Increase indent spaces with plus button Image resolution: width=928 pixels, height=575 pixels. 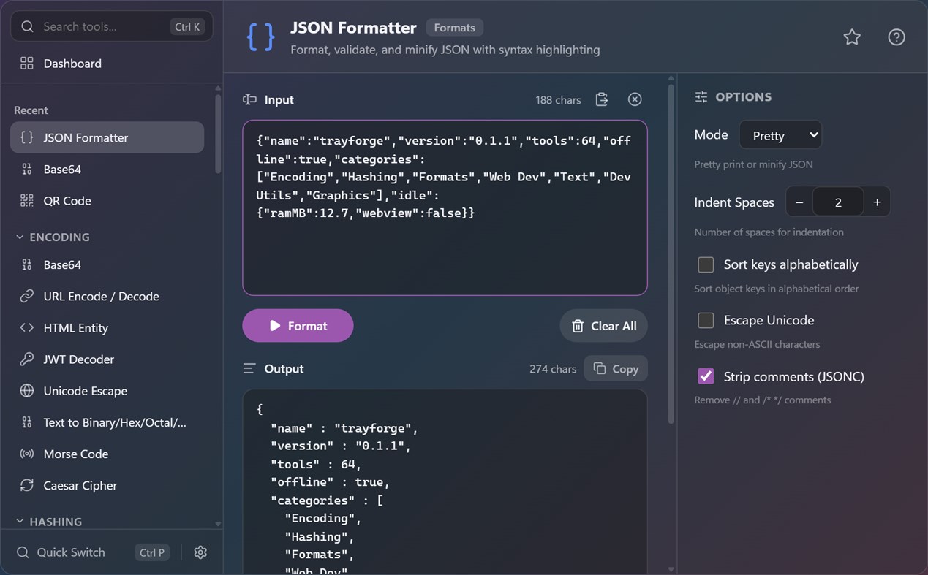click(877, 202)
